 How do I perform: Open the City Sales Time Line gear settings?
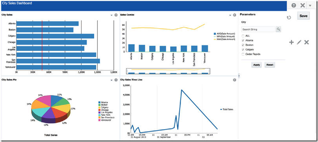tap(234, 80)
